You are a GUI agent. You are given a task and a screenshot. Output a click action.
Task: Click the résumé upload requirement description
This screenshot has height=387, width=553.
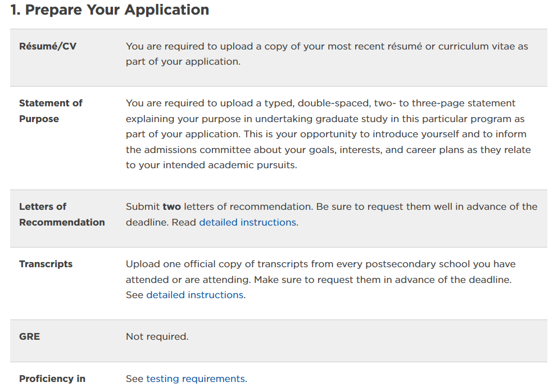point(327,53)
